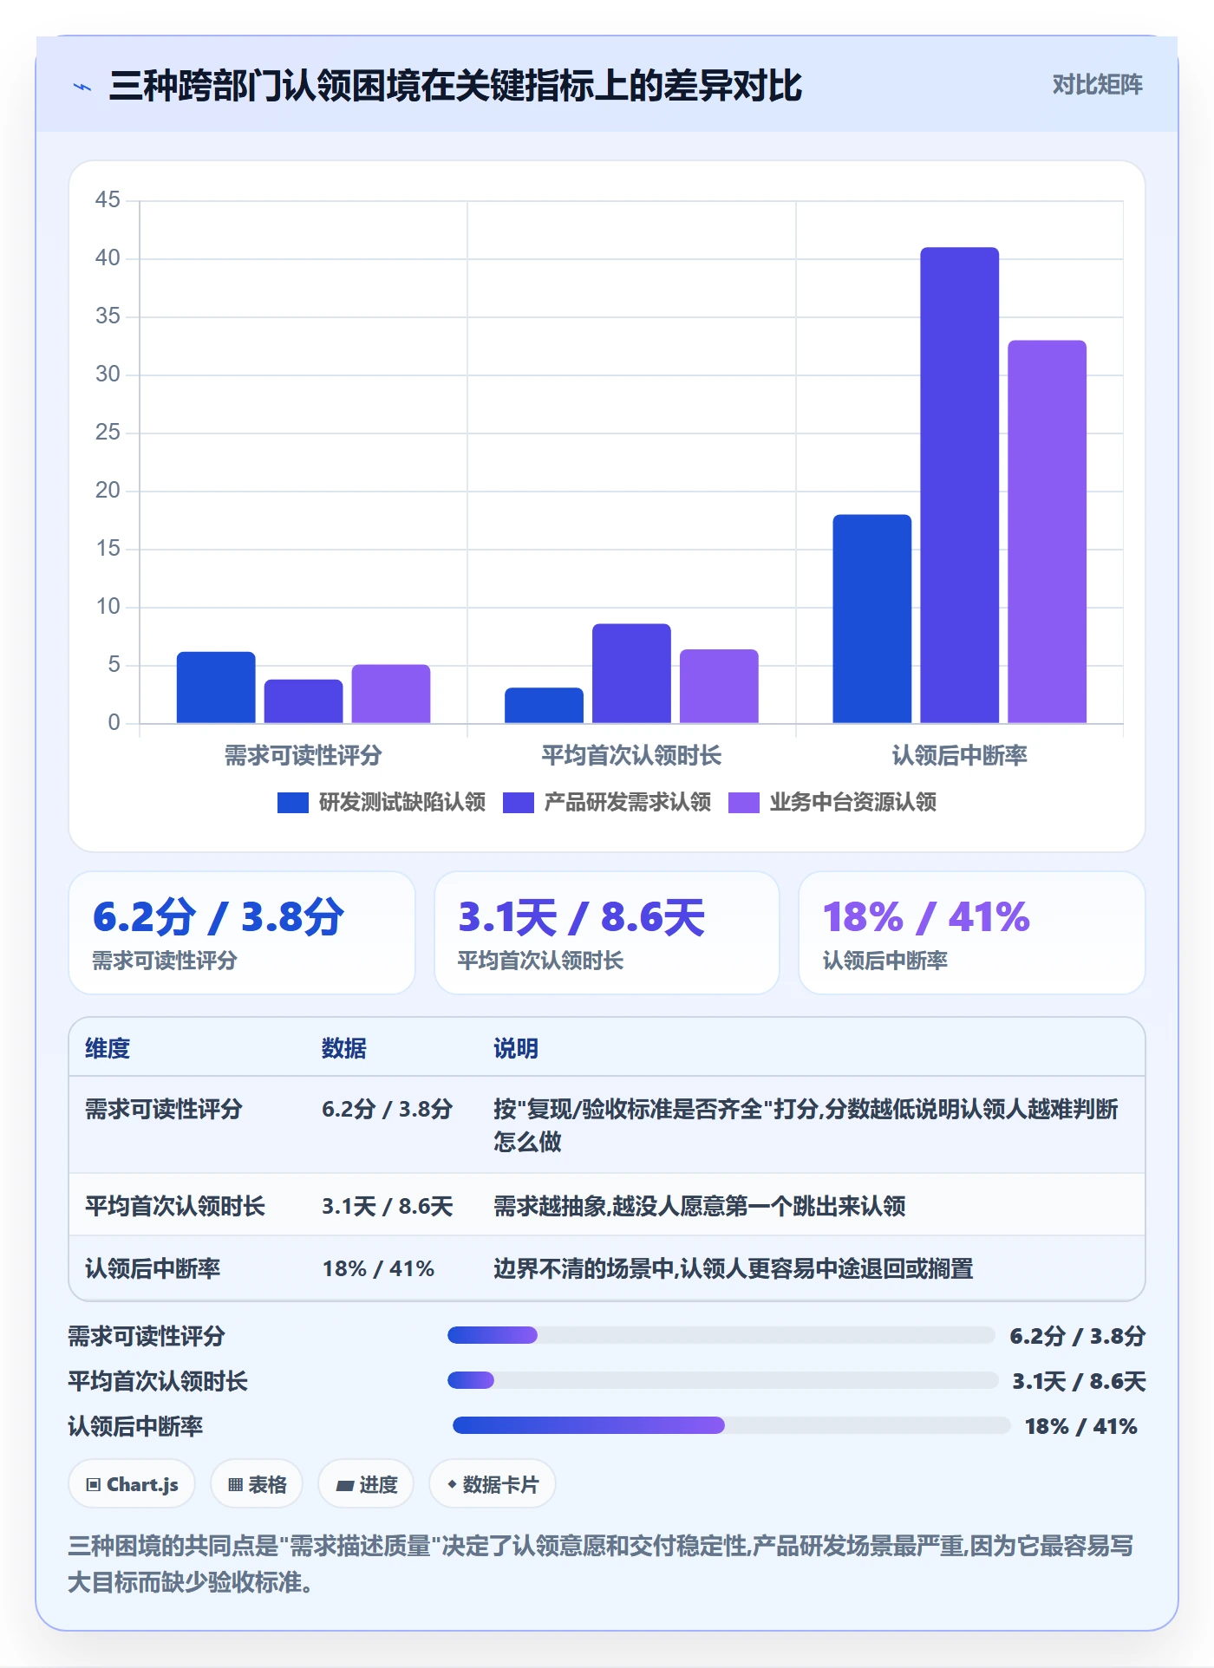Click the 数据 column header in the table
Viewport: 1214px width, 1668px height.
344,1048
